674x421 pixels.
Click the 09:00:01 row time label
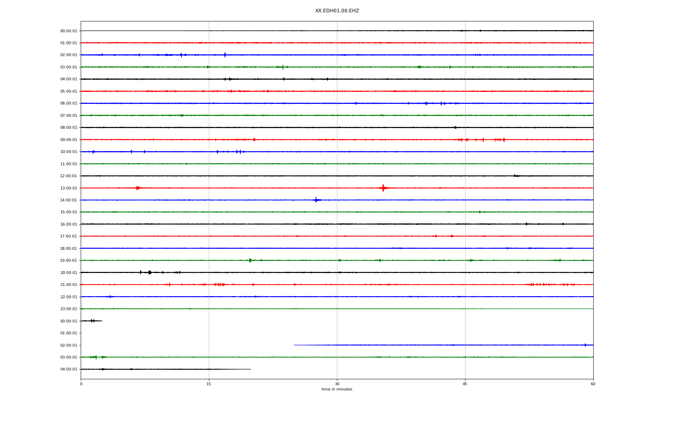click(68, 140)
